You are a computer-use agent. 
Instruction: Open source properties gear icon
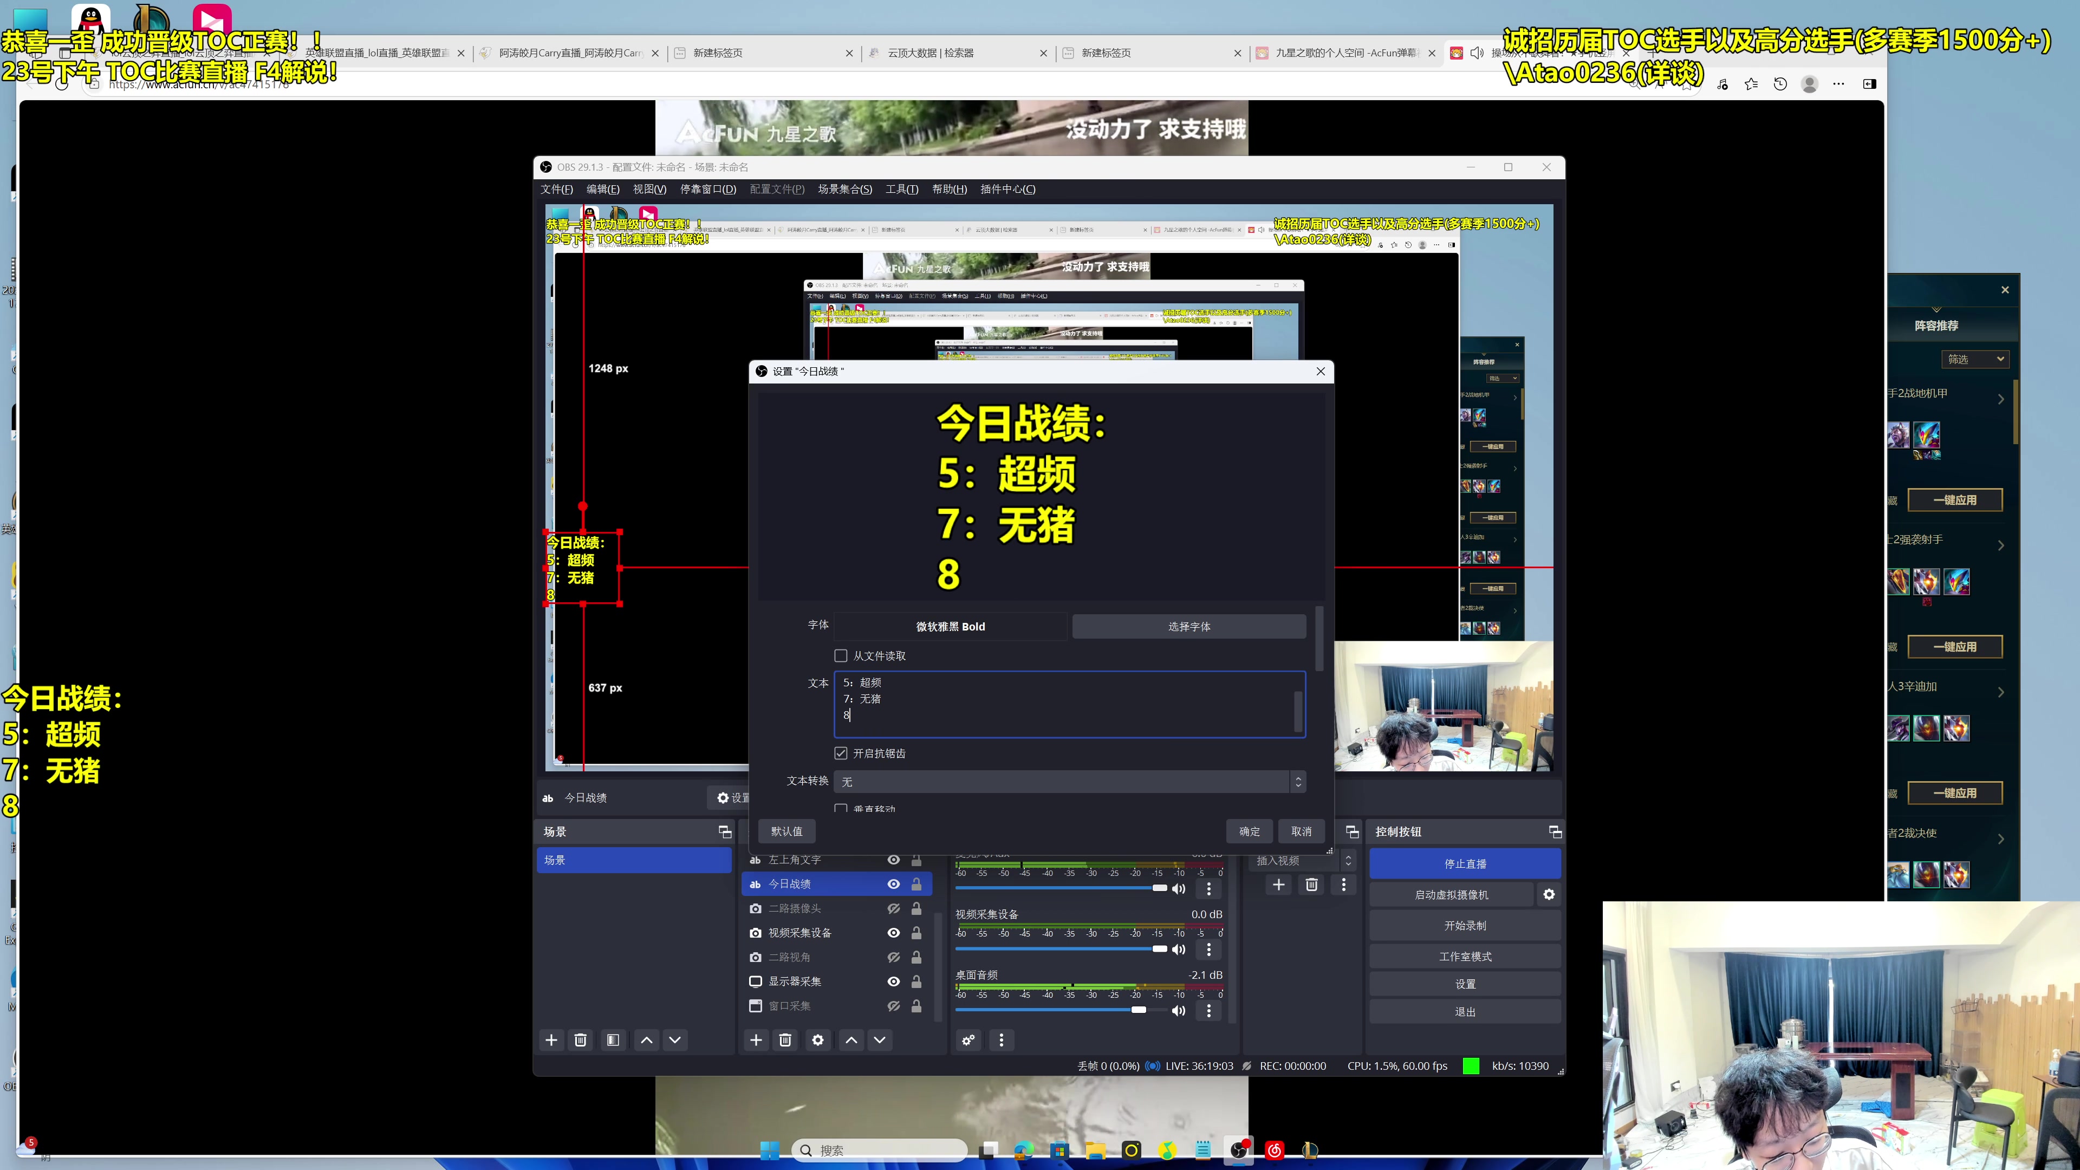click(x=817, y=1040)
